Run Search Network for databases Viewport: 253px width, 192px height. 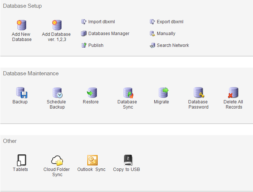pyautogui.click(x=173, y=45)
